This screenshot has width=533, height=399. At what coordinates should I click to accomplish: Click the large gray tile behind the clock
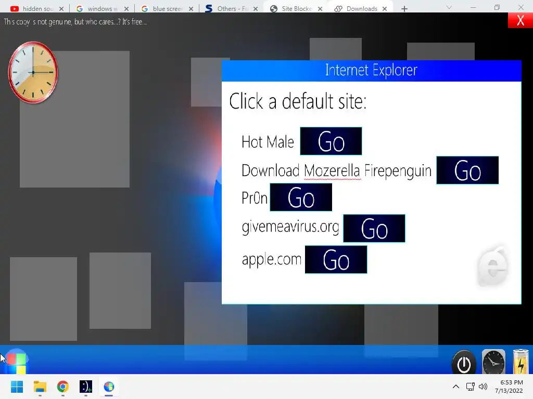click(x=75, y=119)
